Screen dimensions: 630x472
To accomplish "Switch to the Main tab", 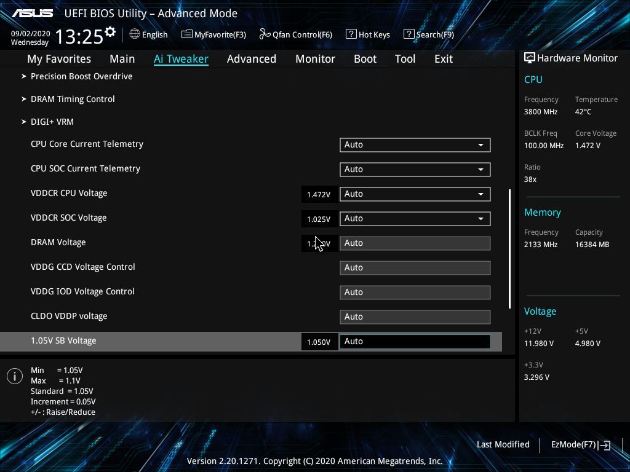I will pyautogui.click(x=122, y=59).
